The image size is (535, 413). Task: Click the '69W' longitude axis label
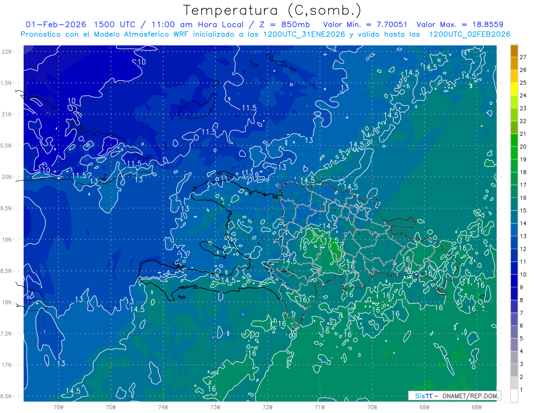coord(424,407)
